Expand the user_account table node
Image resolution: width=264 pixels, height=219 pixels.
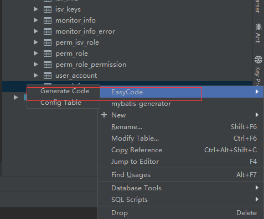point(36,76)
